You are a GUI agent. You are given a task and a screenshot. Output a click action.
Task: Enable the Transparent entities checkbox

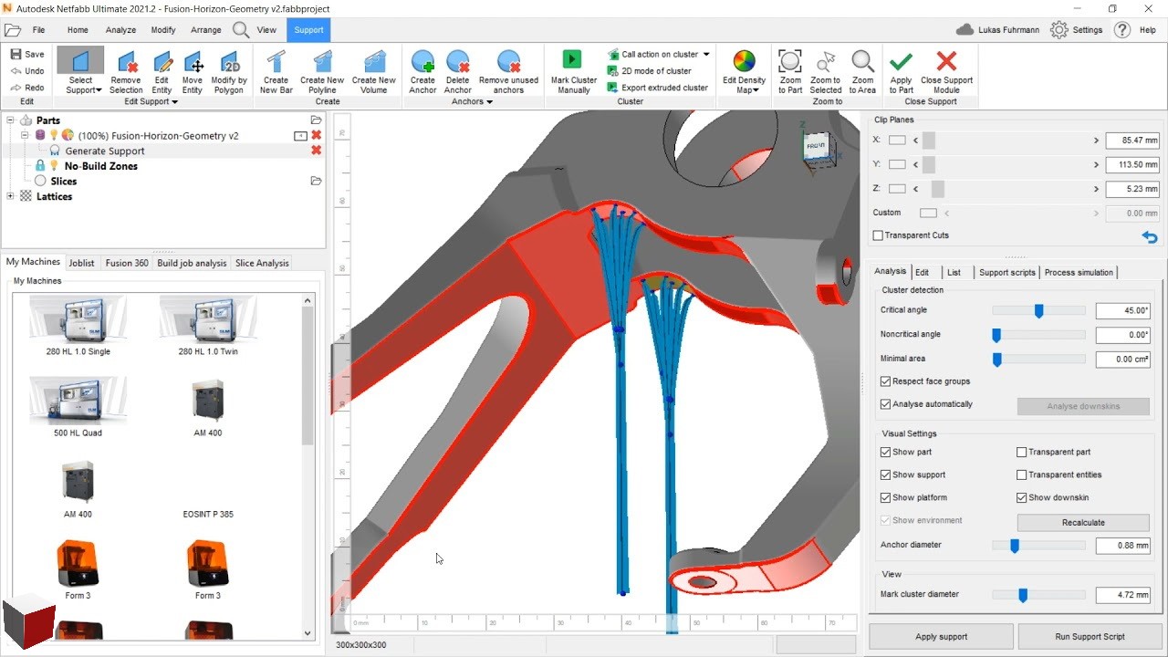[x=1022, y=474]
